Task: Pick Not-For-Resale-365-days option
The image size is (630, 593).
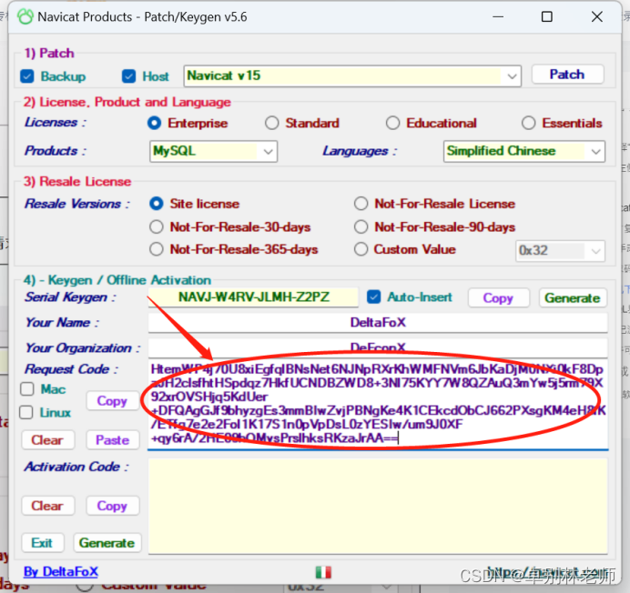Action: coord(157,249)
